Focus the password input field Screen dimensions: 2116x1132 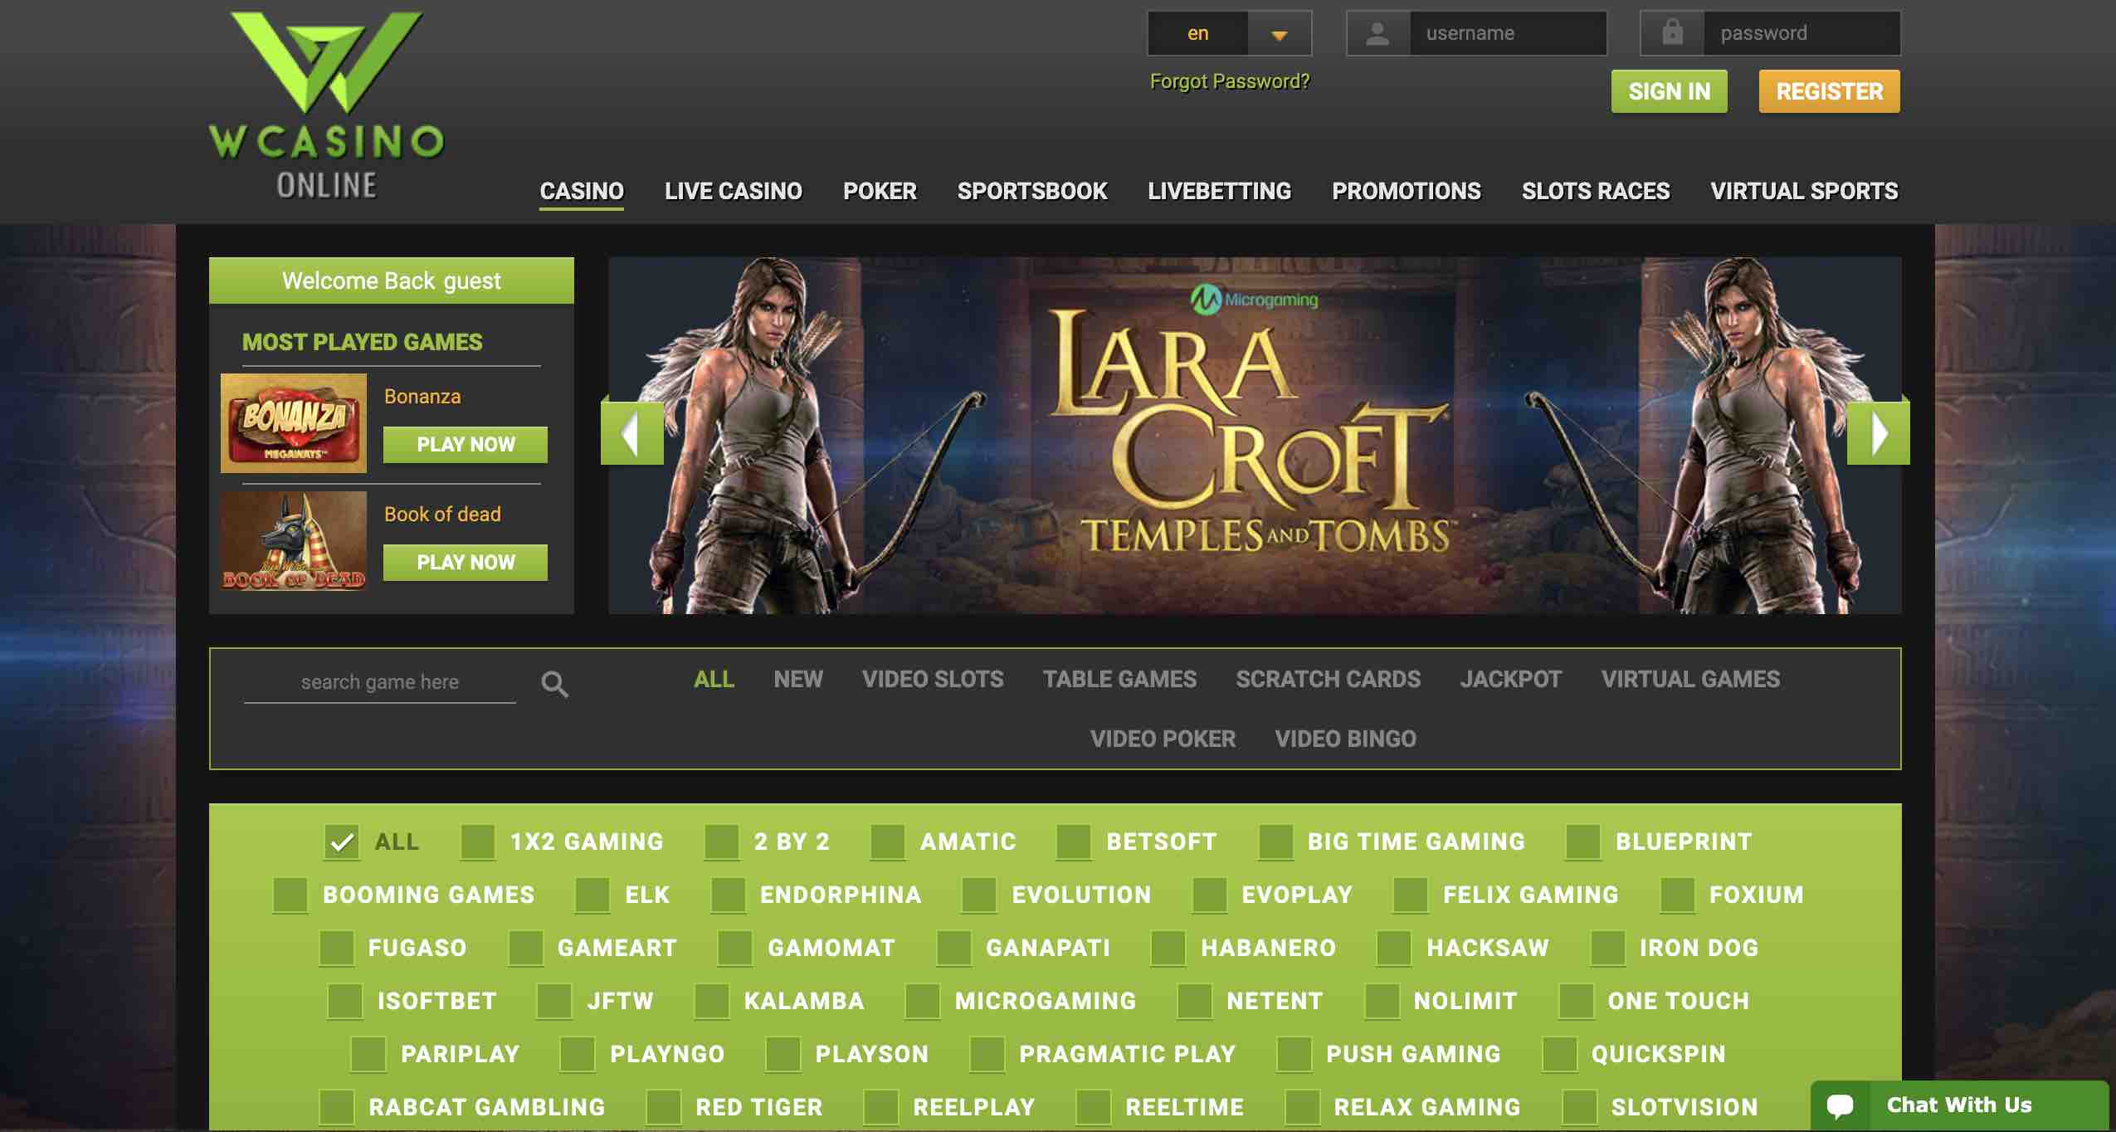(1802, 33)
